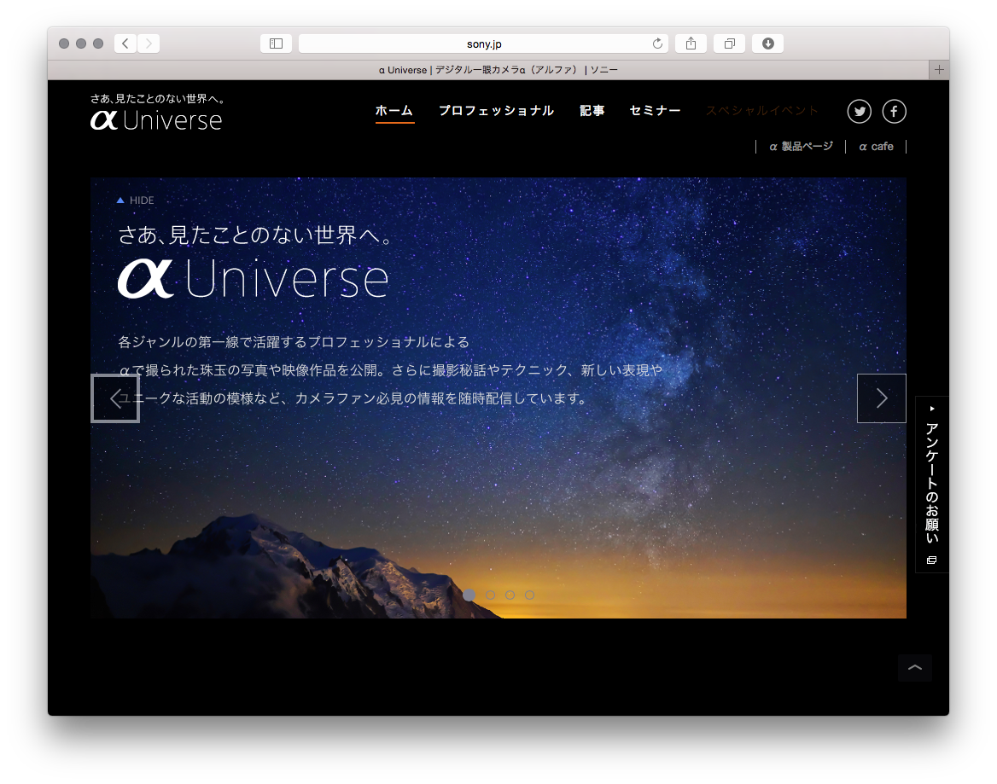This screenshot has width=997, height=784.
Task: Open the アンケートのお願い side tab
Action: [931, 485]
